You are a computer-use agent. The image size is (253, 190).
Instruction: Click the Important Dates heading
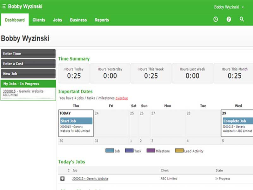click(x=75, y=92)
